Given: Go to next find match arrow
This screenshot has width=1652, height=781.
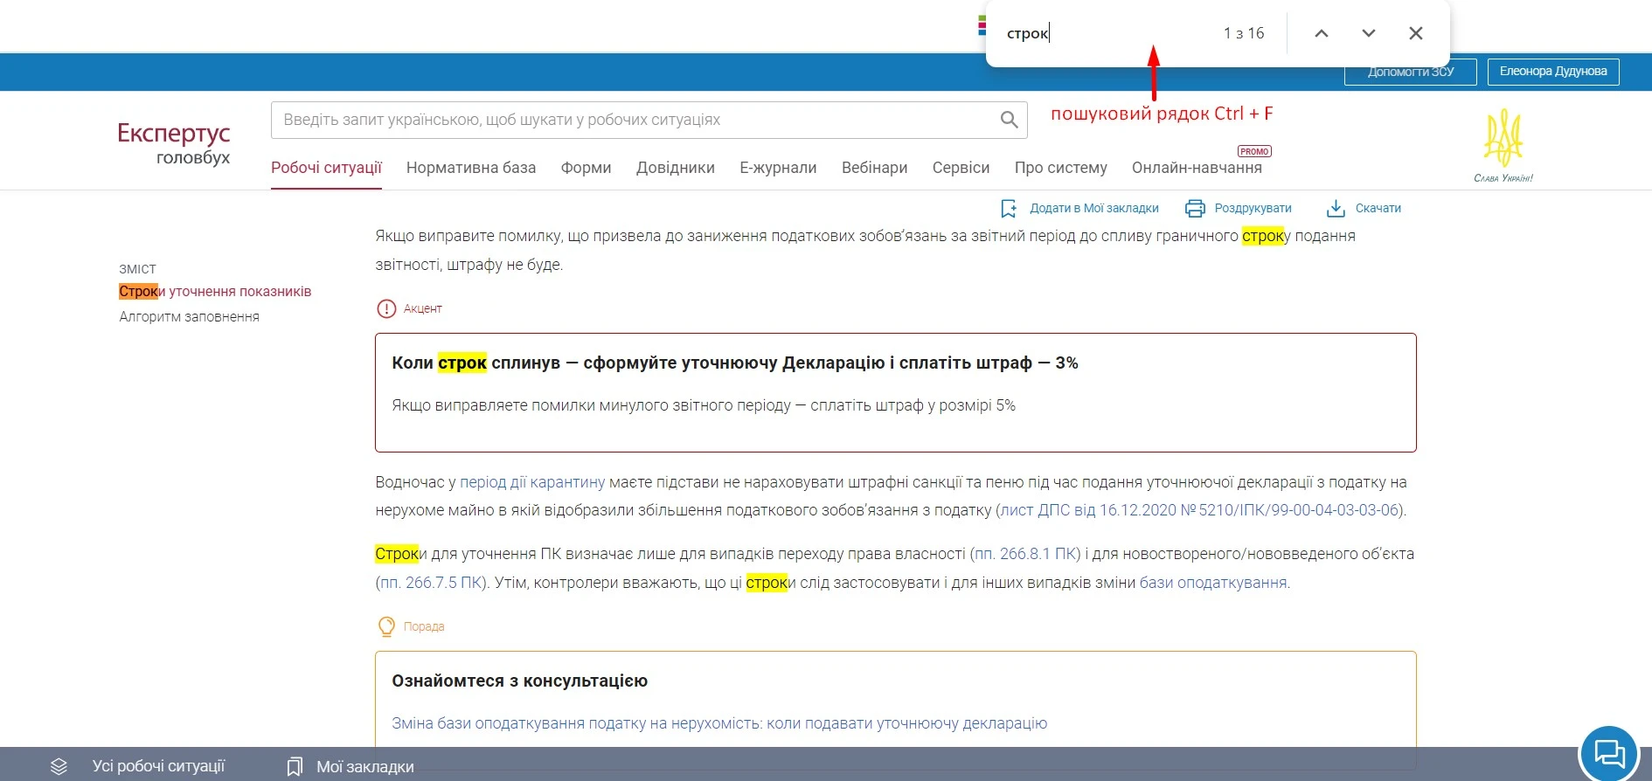Looking at the screenshot, I should (x=1369, y=33).
